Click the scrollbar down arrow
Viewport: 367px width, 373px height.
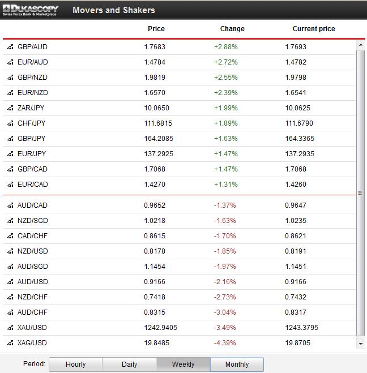pyautogui.click(x=361, y=344)
